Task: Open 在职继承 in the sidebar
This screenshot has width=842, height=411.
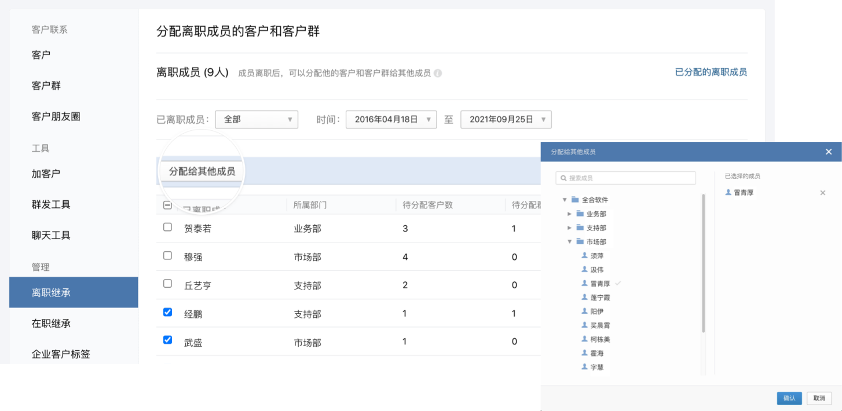Action: (x=51, y=323)
